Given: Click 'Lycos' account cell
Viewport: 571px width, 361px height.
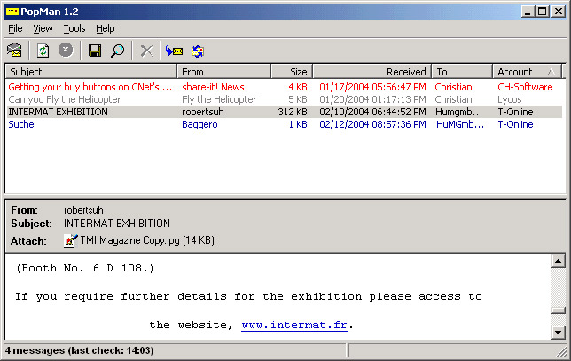Looking at the screenshot, I should point(510,99).
